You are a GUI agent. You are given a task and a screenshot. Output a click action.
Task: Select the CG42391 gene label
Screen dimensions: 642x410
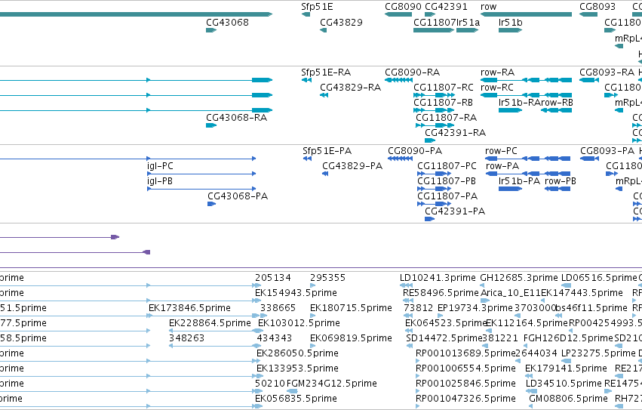[x=446, y=7]
